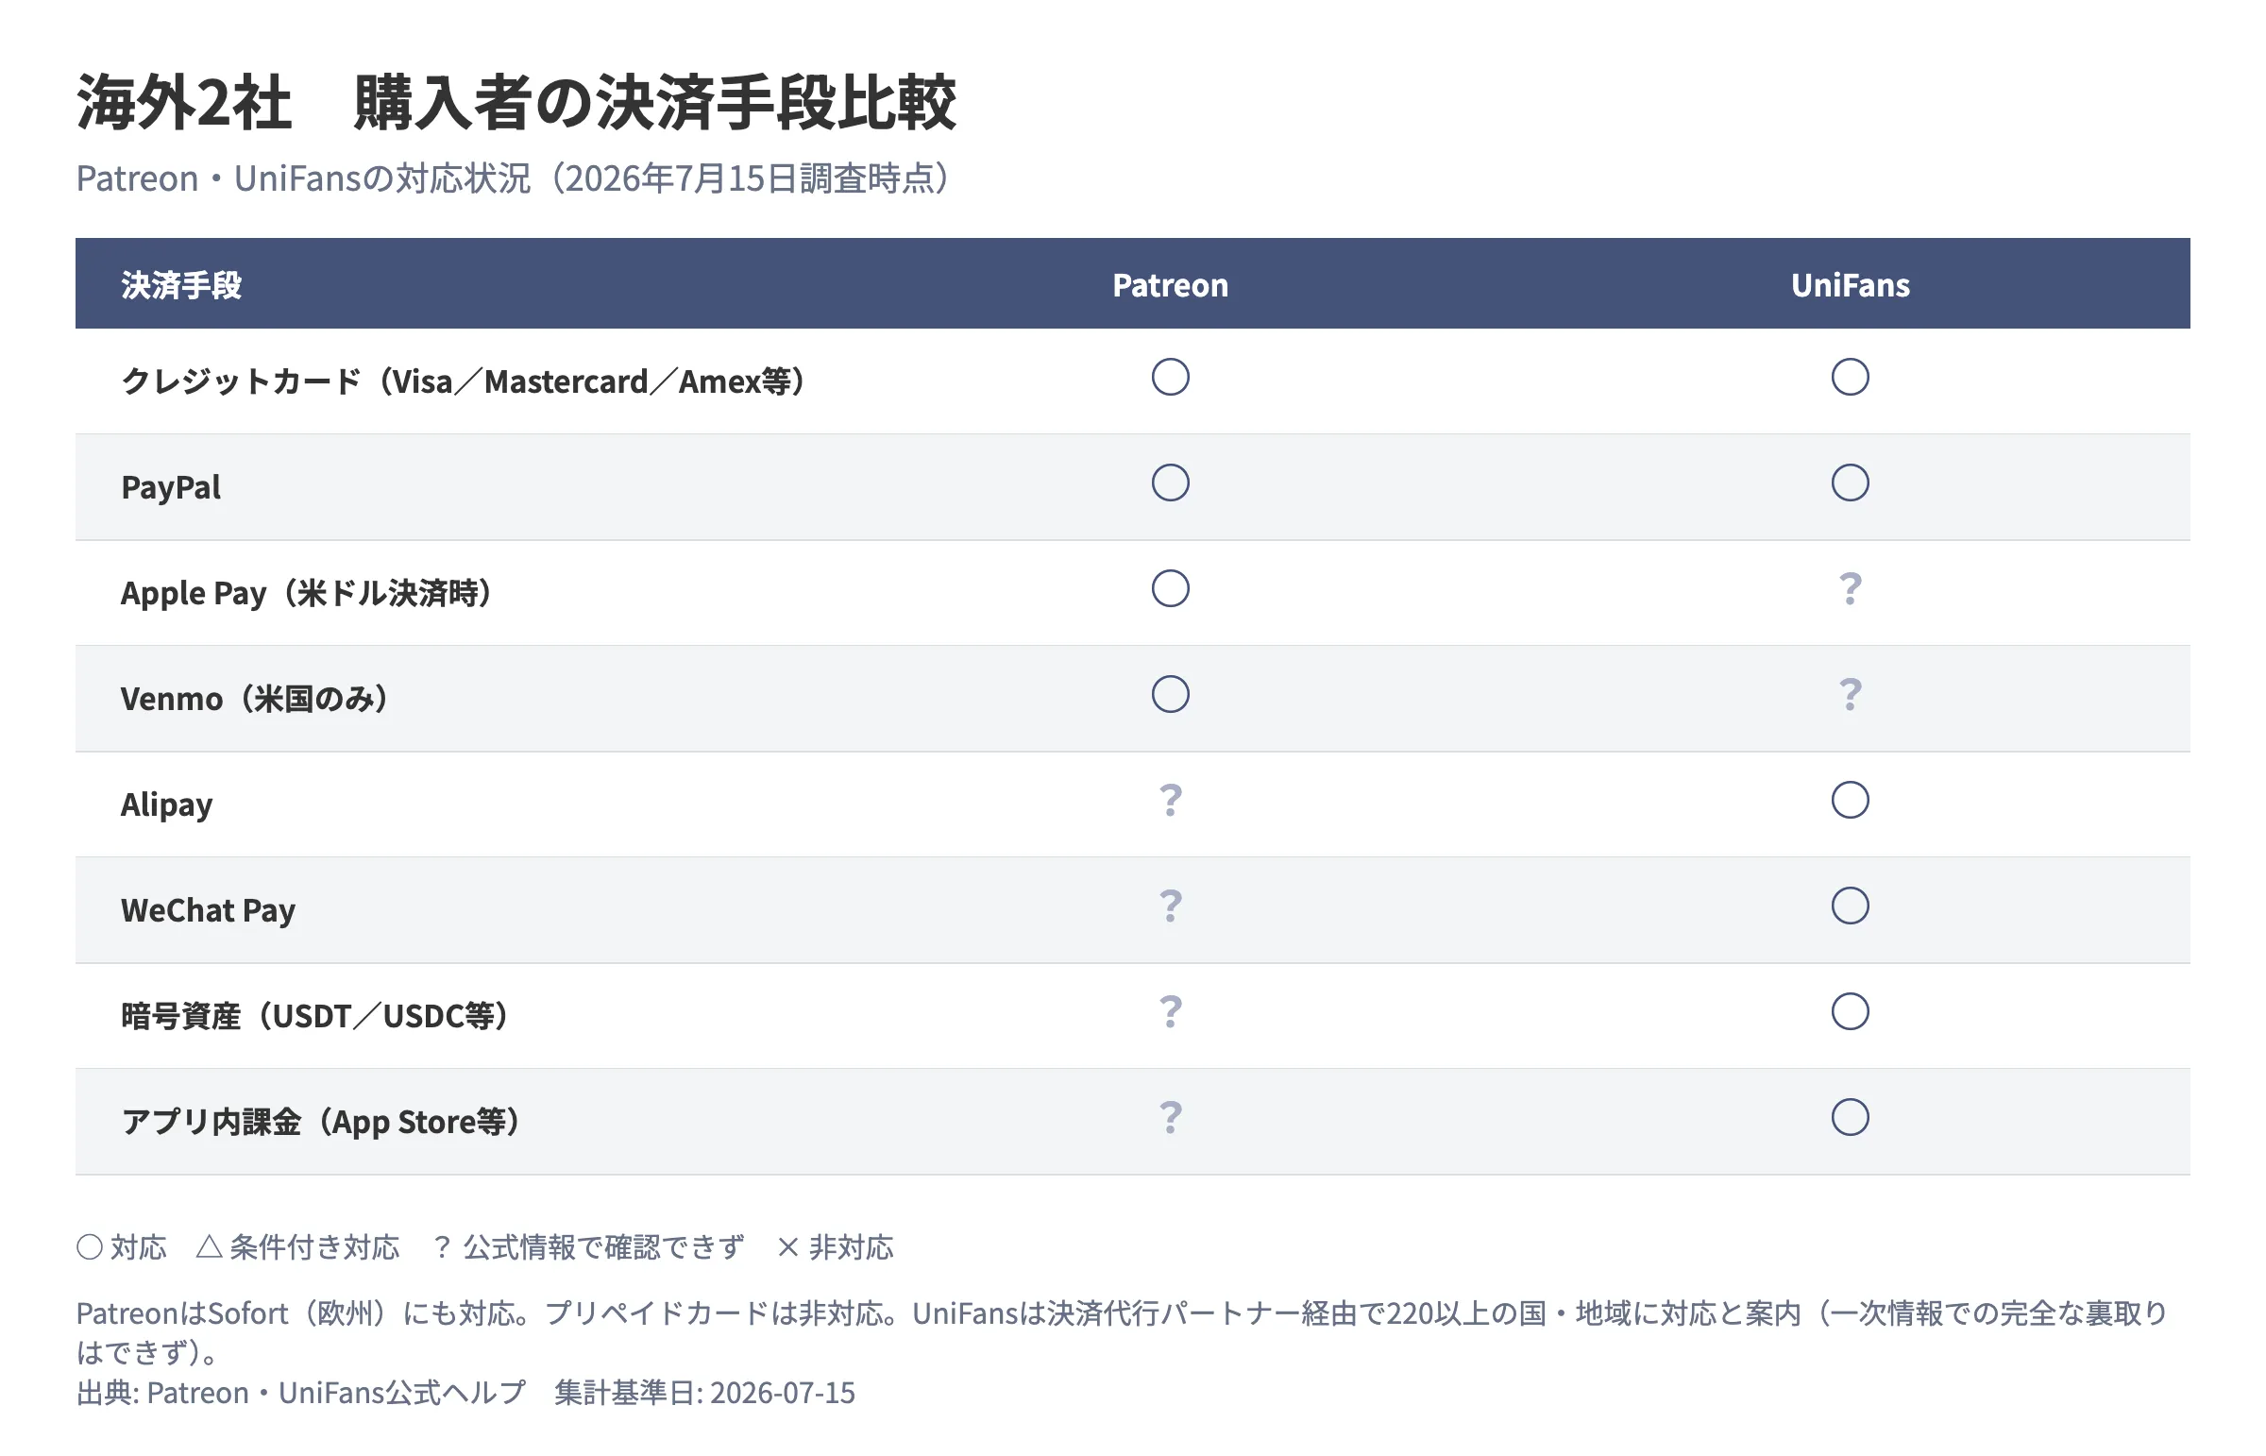Screen dimensions: 2266x1456
Task: Click the Patreon circle mark in PayPal row
Action: coord(1171,483)
